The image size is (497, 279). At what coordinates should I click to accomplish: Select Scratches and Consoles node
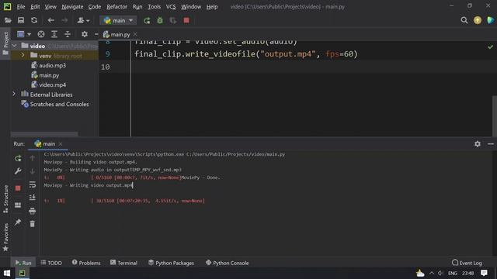pyautogui.click(x=59, y=104)
